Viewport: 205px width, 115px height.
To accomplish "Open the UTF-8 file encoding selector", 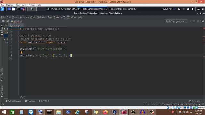I will pos(160,104).
